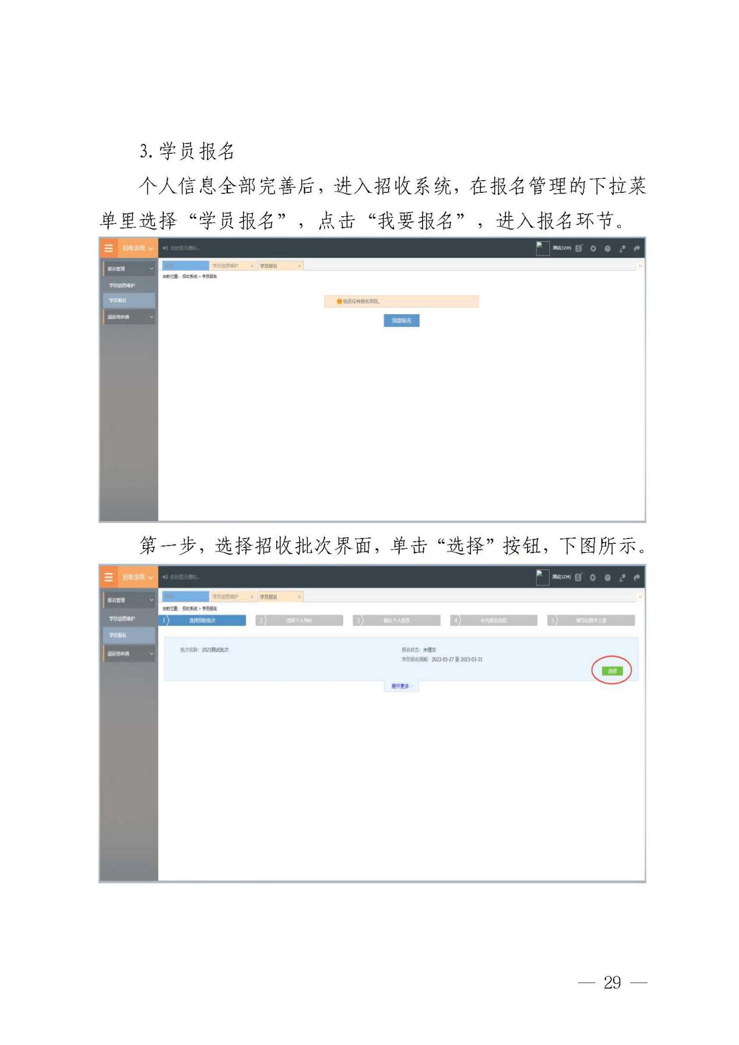Click user-settings icon on 我要报名 screen header
Viewport: 739px width, 1045px height.
(x=622, y=248)
